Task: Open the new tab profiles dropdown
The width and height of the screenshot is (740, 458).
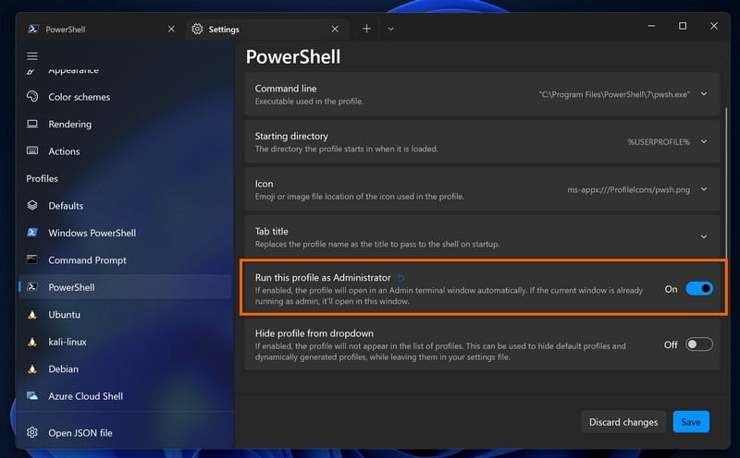Action: coord(390,29)
